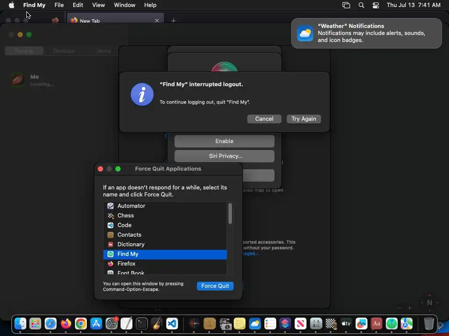Open the Weather app in Dock
The width and height of the screenshot is (449, 336).
click(255, 324)
